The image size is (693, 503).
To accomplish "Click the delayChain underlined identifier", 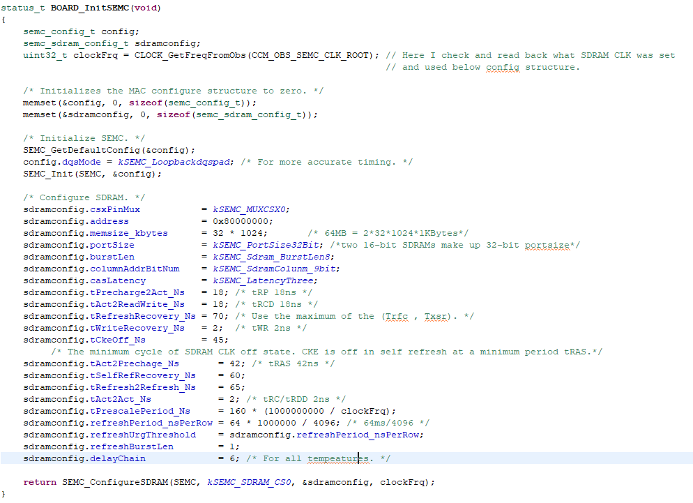I will pos(118,458).
